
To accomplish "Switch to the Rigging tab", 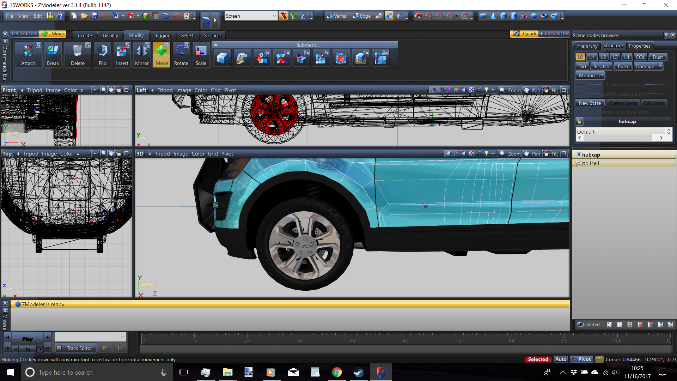I will (162, 36).
